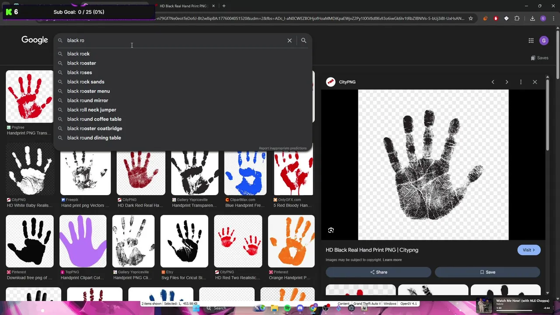Open the HD Red Two Realistic handprints thumbnail

(x=238, y=241)
